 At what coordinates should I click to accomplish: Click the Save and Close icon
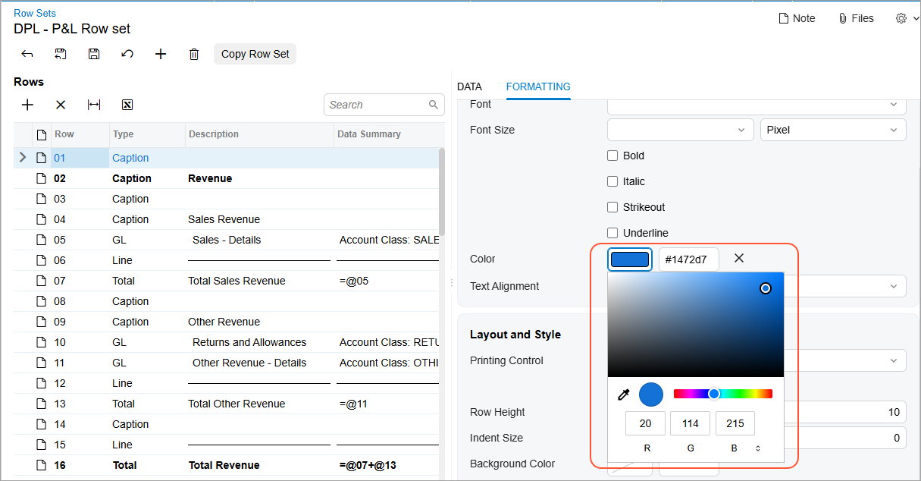tap(61, 54)
